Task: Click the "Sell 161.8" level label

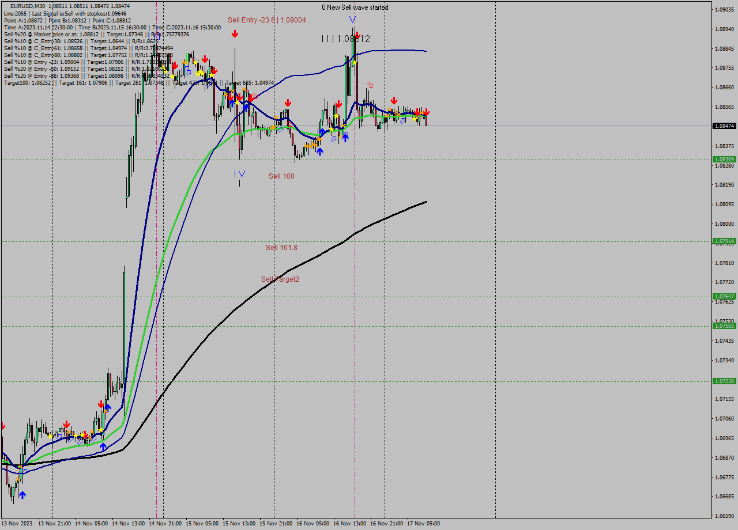Action: click(x=281, y=247)
